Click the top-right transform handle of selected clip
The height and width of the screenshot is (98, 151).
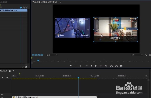(x=137, y=17)
